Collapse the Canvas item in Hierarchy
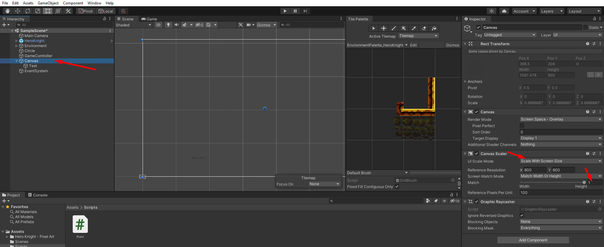604x247 pixels. (x=16, y=61)
